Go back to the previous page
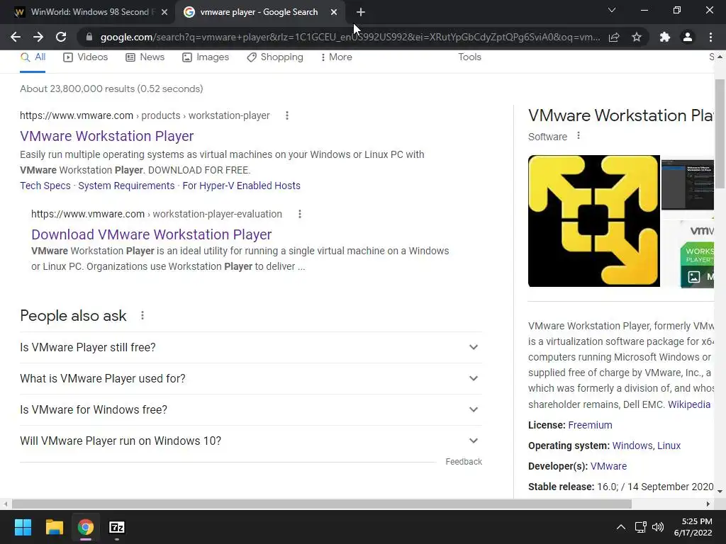 (x=16, y=37)
